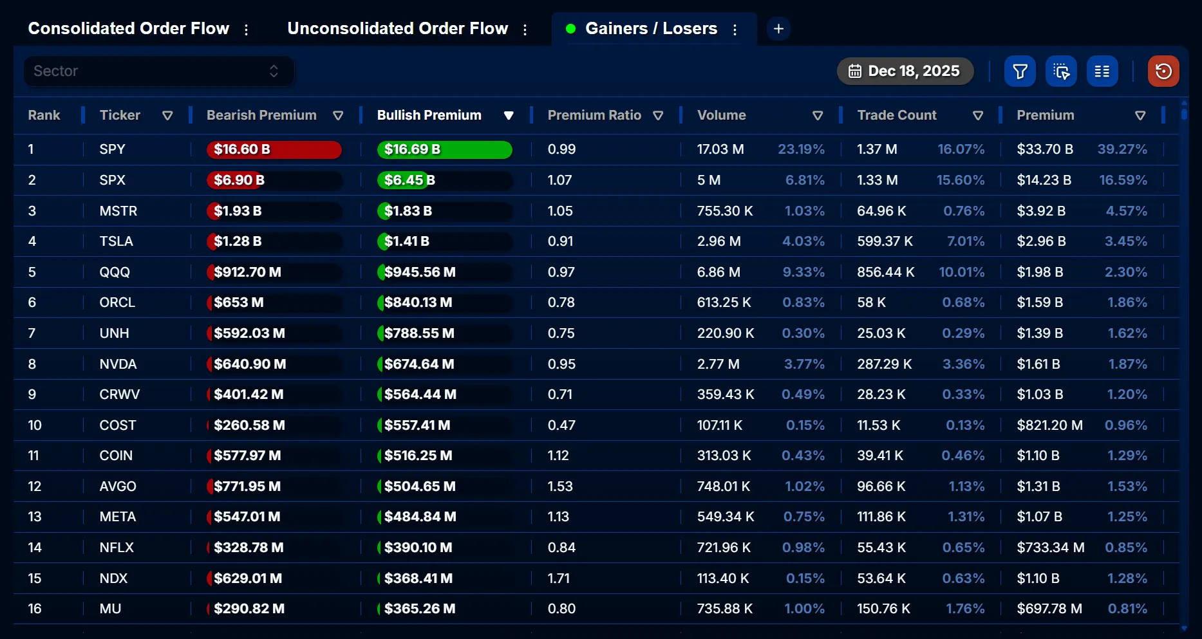
Task: Select the META ticker cell
Action: [118, 517]
